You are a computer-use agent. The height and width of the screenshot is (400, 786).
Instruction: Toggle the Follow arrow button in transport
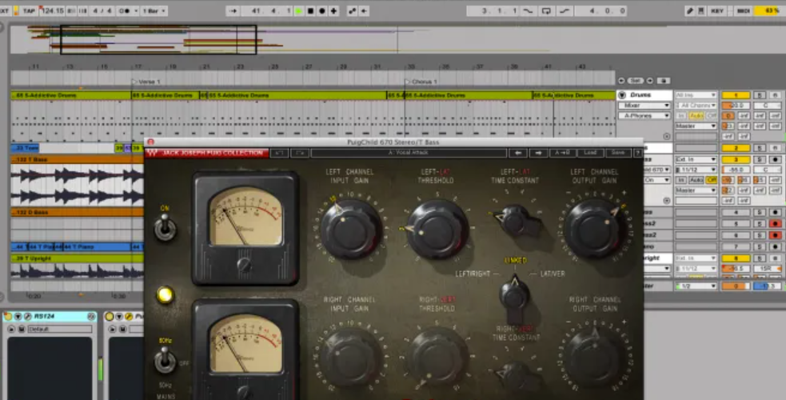click(x=233, y=10)
